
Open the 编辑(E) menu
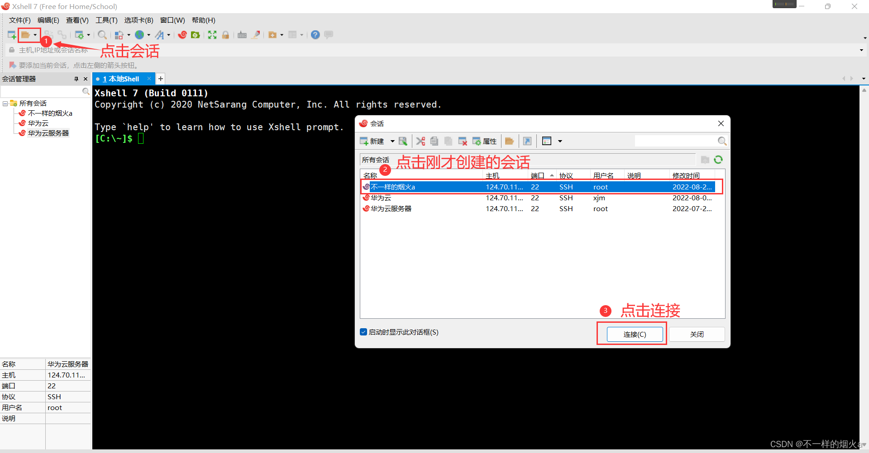coord(48,20)
